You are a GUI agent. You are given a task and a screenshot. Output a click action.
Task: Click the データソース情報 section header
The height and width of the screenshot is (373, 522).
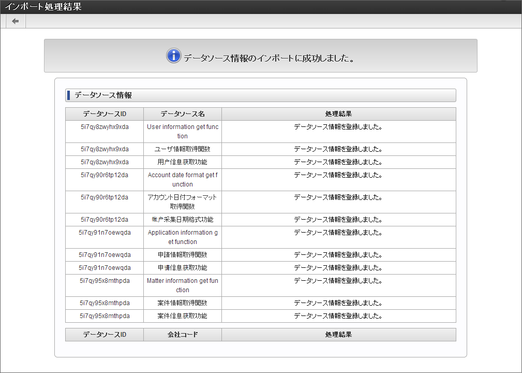(x=103, y=95)
